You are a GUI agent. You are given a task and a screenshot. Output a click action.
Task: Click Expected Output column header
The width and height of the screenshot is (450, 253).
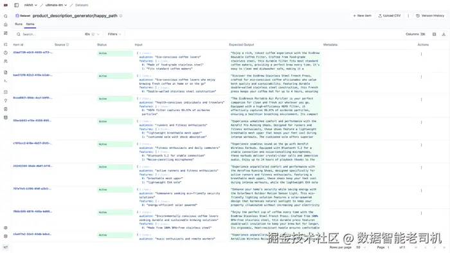(x=241, y=45)
